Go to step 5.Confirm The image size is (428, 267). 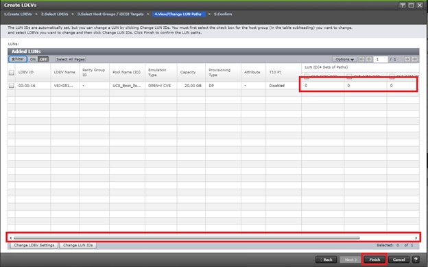[x=223, y=14]
